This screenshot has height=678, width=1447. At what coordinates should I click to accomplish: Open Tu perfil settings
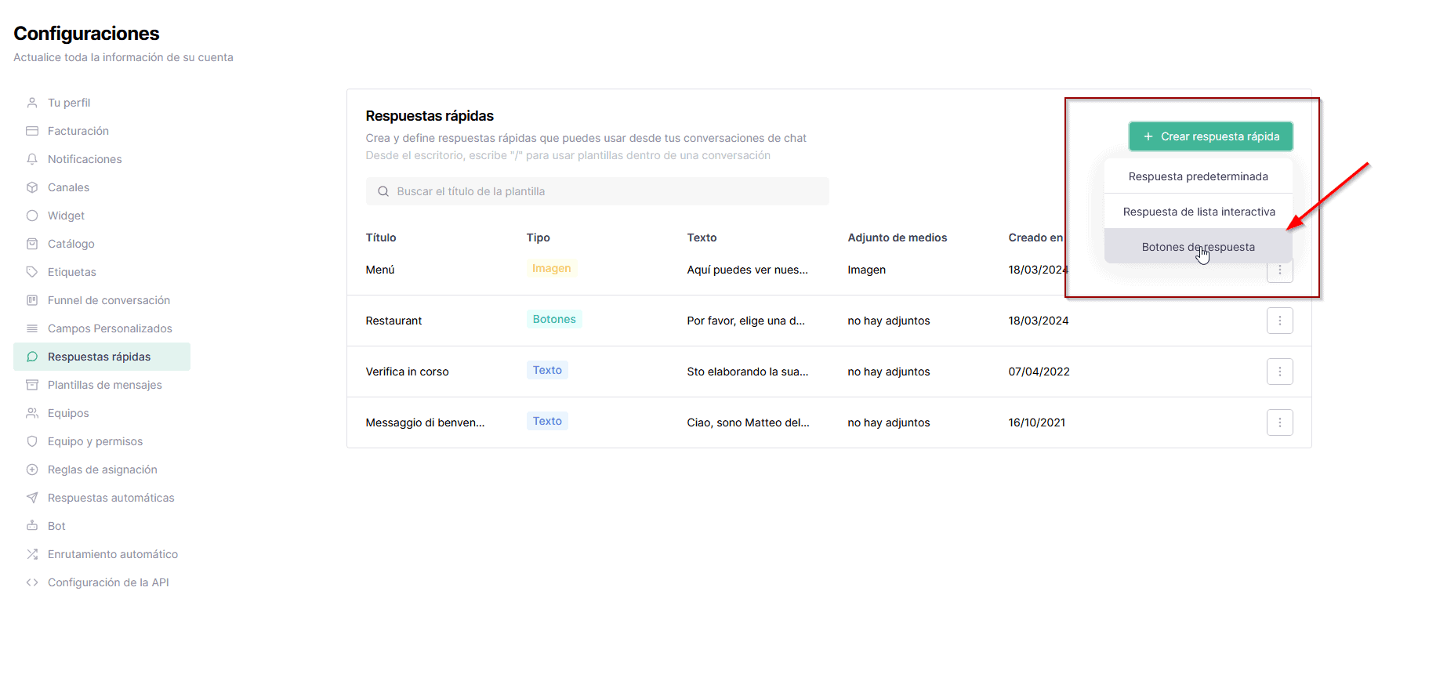[x=69, y=103]
